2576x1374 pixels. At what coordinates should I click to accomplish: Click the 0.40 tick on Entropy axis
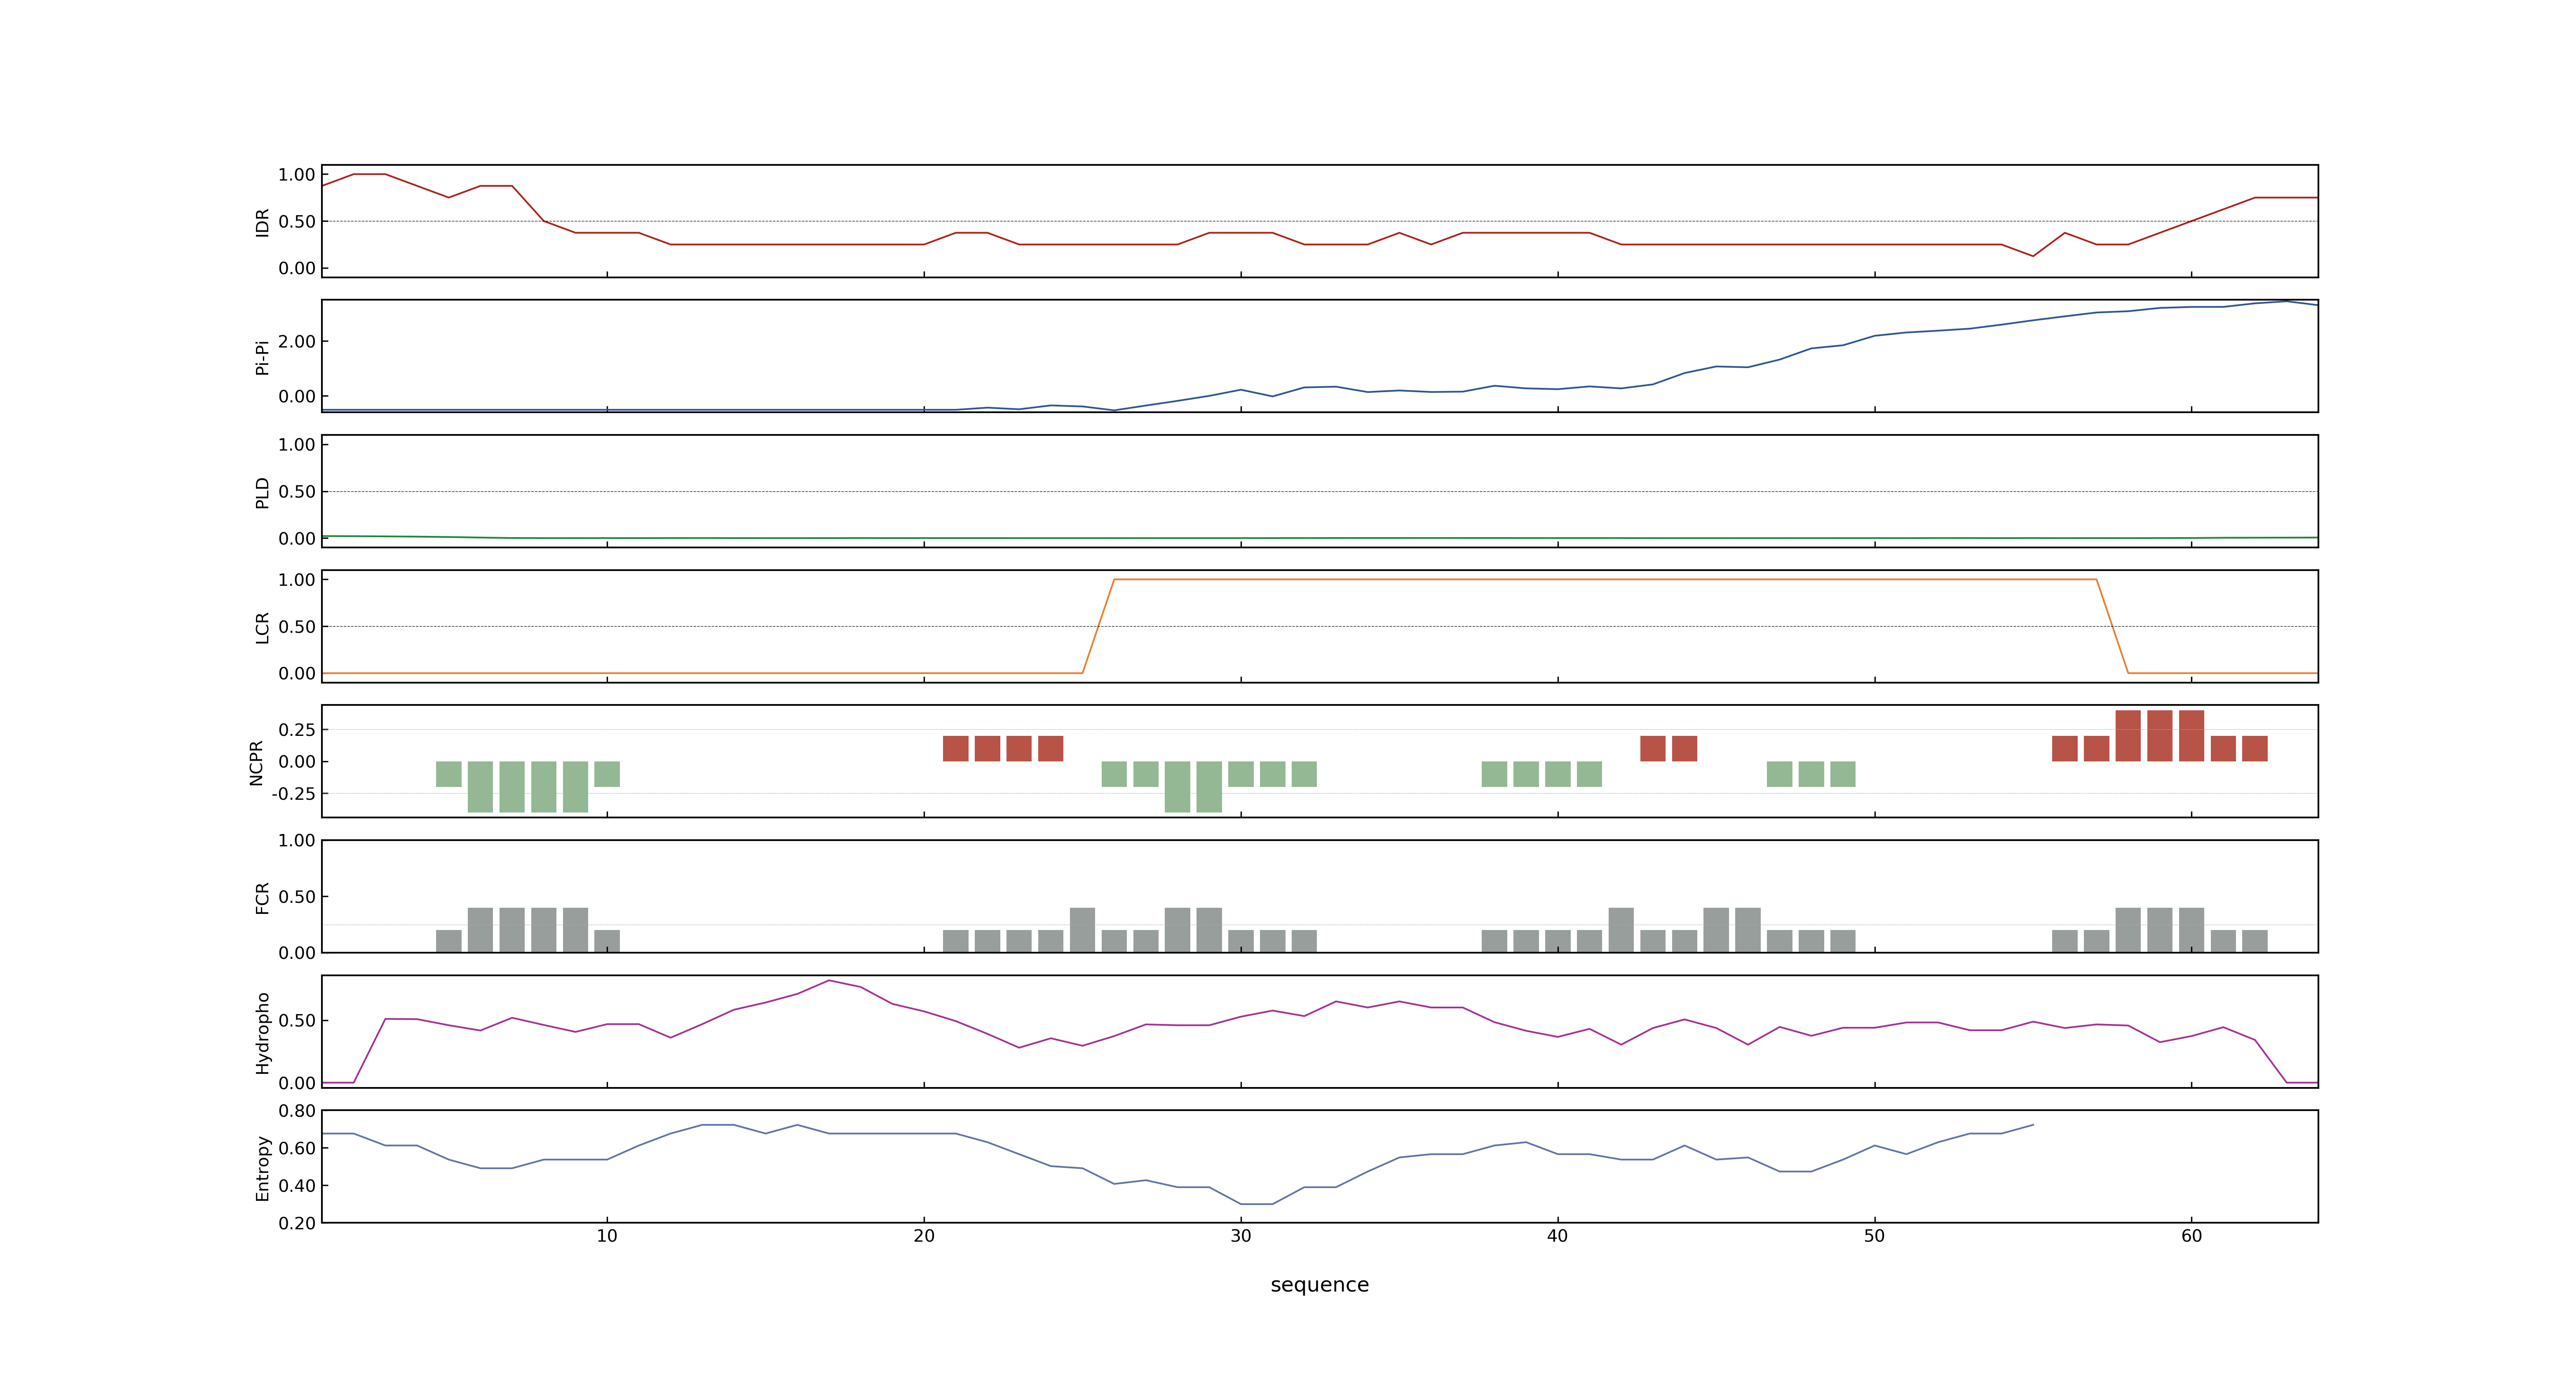pos(297,1186)
